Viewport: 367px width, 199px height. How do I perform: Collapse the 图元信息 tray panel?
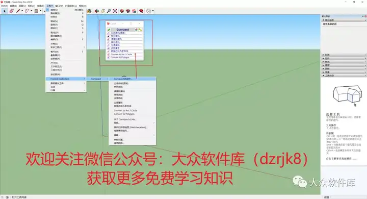click(x=344, y=20)
